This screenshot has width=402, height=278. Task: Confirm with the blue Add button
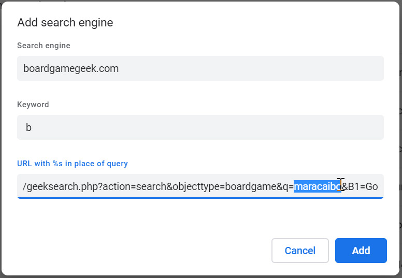[361, 251]
